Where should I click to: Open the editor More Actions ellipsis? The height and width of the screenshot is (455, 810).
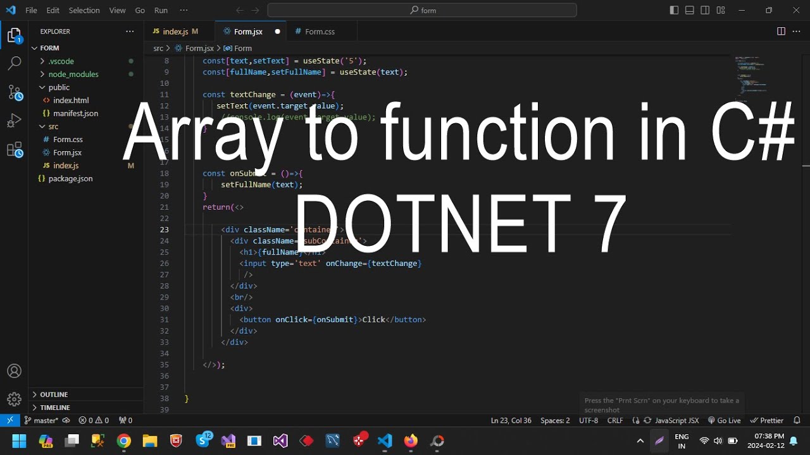[x=797, y=31]
